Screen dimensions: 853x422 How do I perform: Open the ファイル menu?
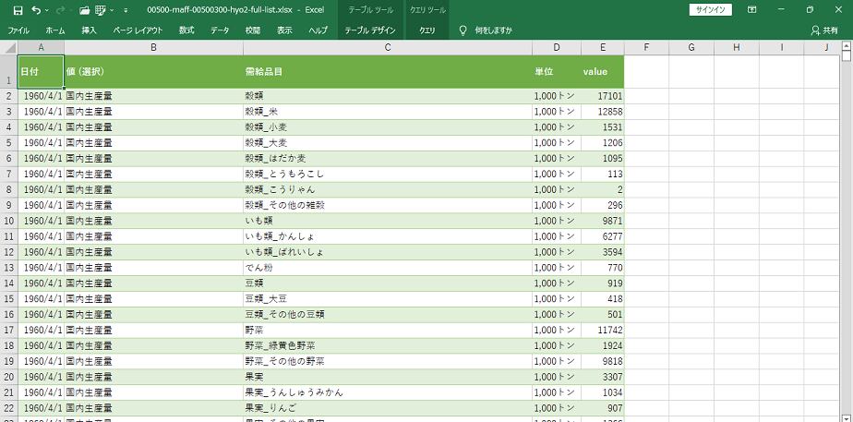[x=18, y=30]
